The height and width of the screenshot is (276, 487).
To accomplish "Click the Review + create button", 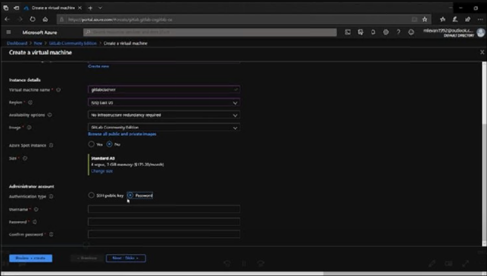I will click(31, 258).
